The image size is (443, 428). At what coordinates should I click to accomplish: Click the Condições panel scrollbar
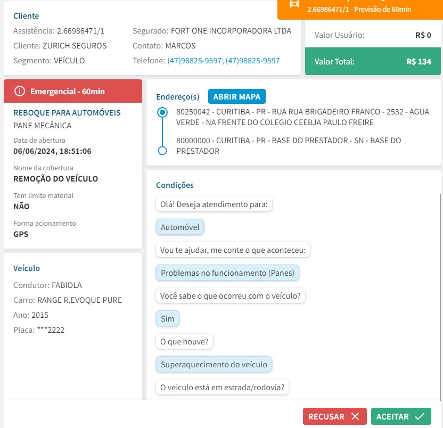click(440, 293)
